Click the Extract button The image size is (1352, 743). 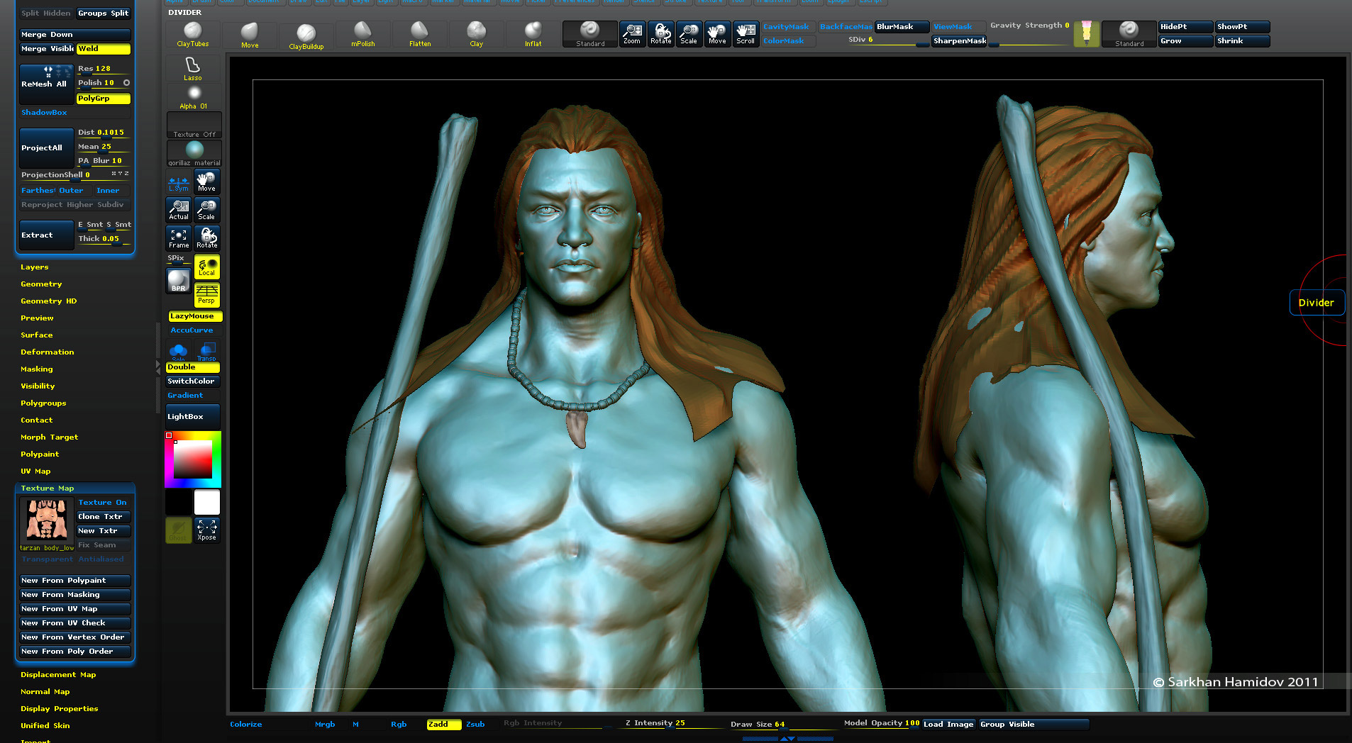click(x=46, y=235)
